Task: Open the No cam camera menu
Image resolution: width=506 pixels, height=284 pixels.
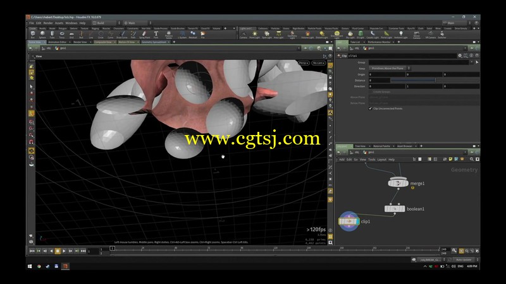Action: pyautogui.click(x=319, y=62)
